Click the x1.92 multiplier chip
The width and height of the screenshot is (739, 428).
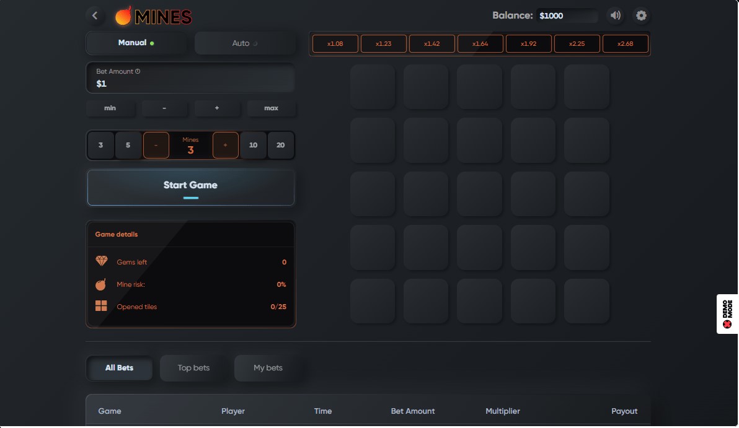pos(528,44)
